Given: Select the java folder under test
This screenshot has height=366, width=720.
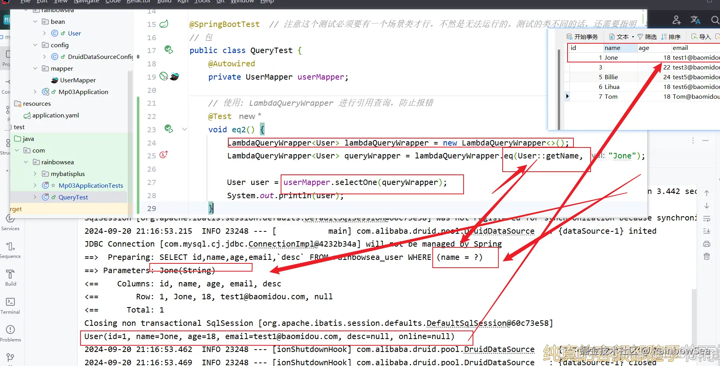Looking at the screenshot, I should [28, 139].
